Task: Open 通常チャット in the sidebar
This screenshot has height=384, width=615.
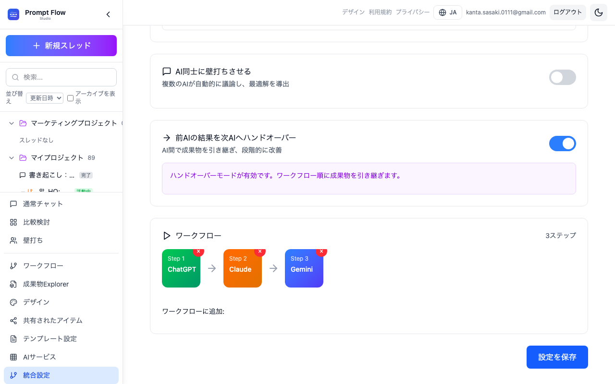Action: click(x=61, y=204)
